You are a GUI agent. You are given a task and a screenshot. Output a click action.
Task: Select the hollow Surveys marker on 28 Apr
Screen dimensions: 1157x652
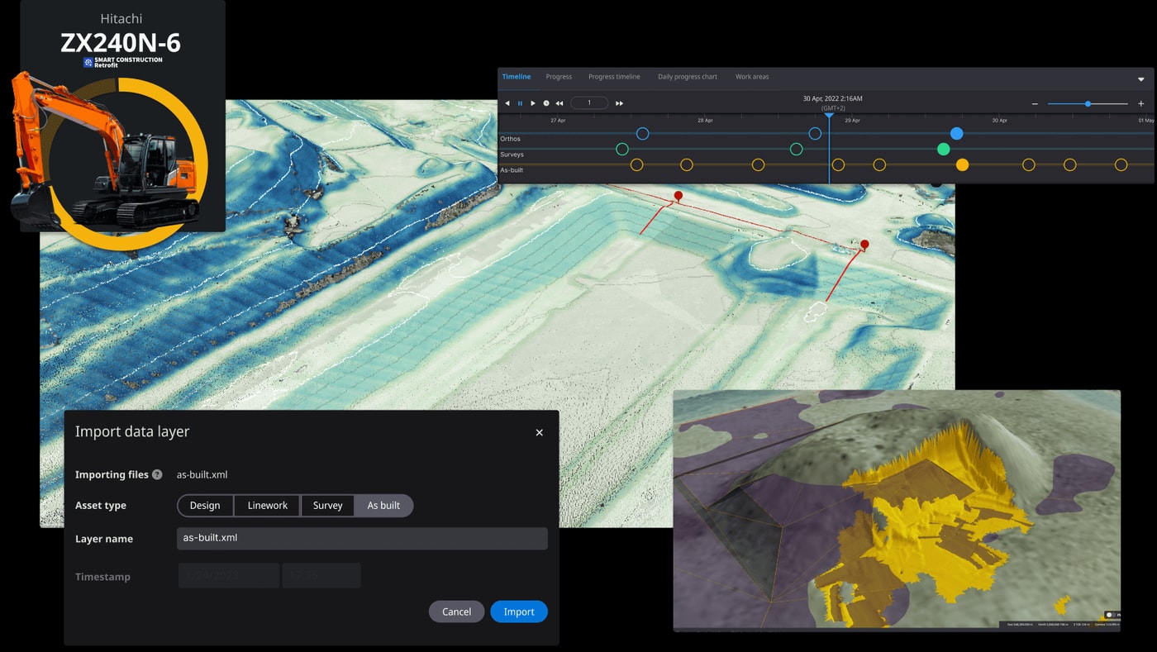pyautogui.click(x=796, y=150)
